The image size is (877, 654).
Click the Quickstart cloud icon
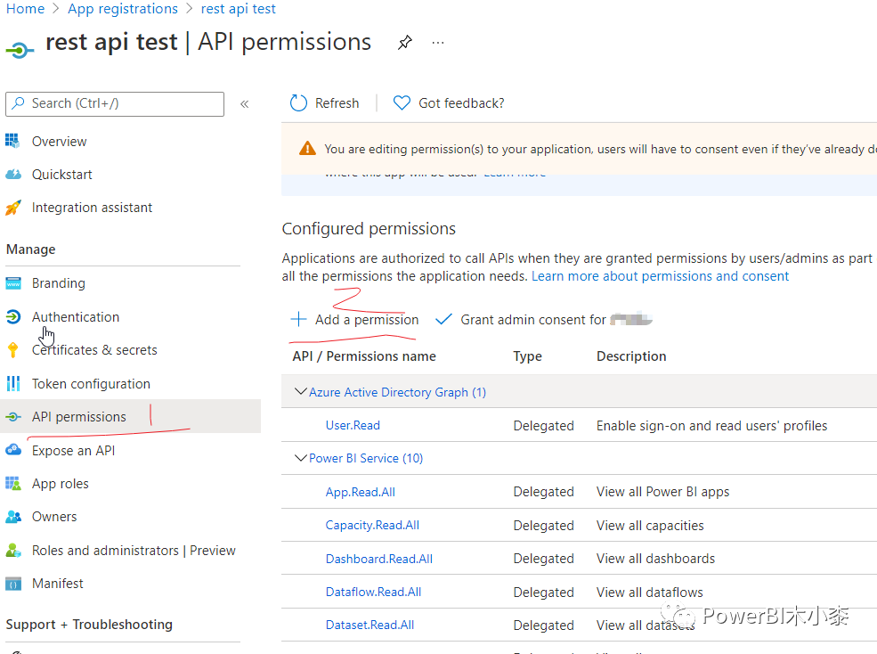12,174
